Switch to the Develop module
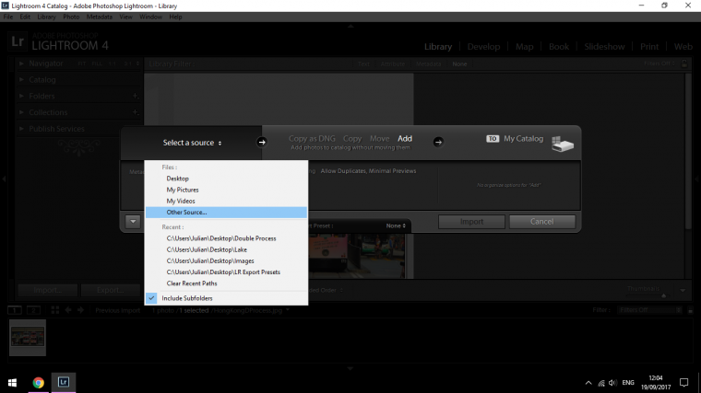 click(x=483, y=46)
